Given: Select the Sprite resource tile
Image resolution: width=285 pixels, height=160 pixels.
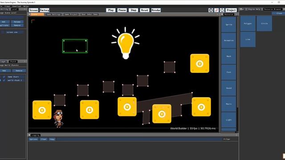Looking at the screenshot, I should coord(228,24).
